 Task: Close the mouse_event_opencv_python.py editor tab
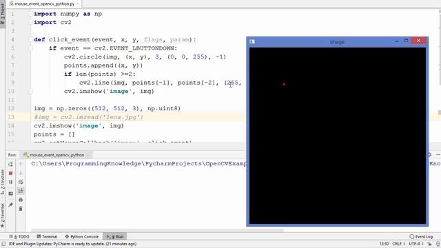[x=78, y=4]
